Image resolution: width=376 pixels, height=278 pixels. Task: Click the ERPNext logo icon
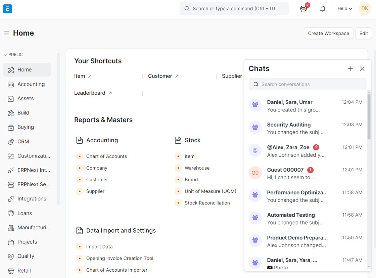(7, 9)
